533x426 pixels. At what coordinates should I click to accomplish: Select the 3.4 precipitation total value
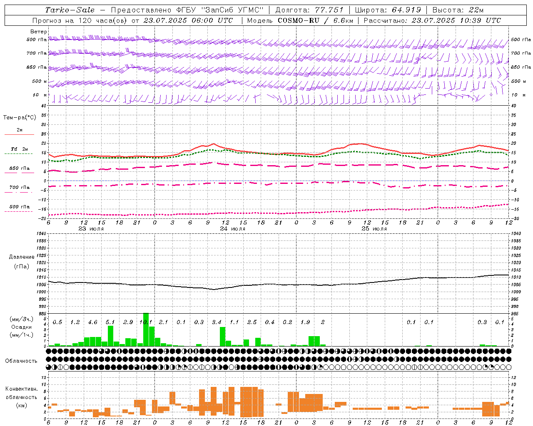[x=217, y=322]
